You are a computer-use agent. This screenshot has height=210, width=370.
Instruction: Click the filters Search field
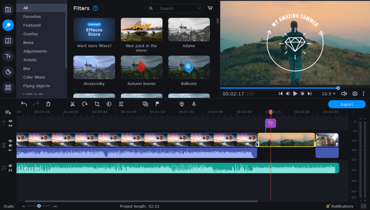(x=175, y=9)
